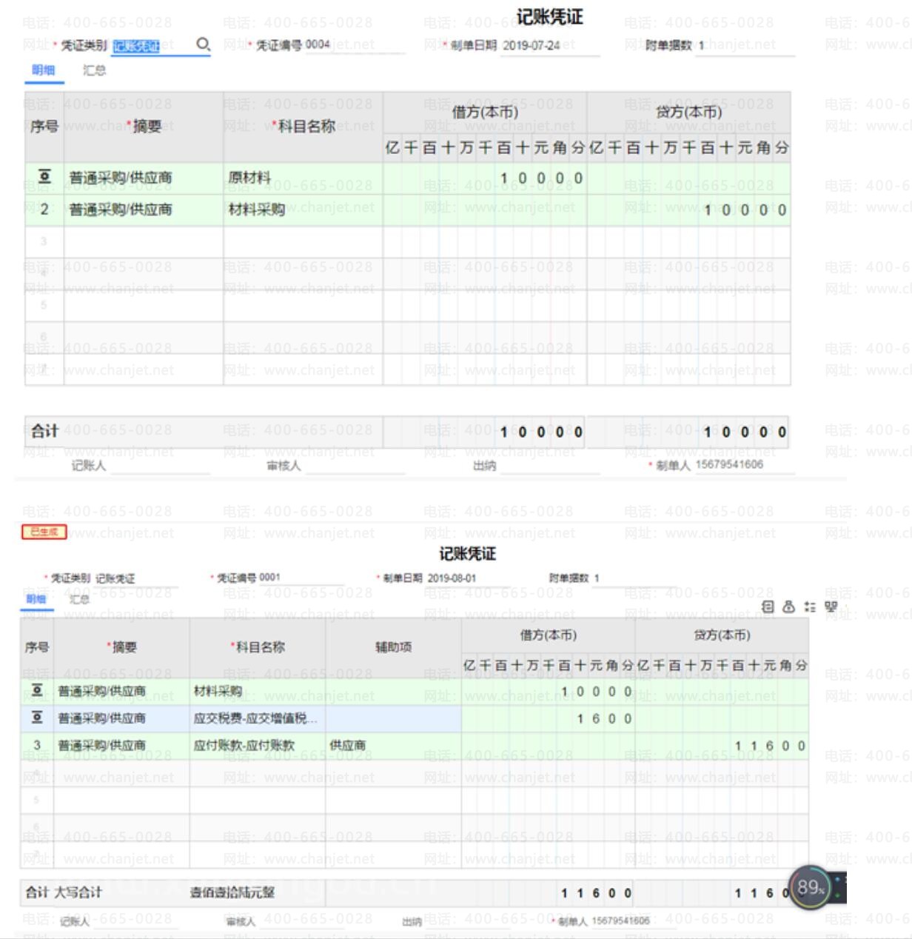Select the 应交税费-应交增值税 account cell
Screen dimensions: 912x939
pos(257,718)
